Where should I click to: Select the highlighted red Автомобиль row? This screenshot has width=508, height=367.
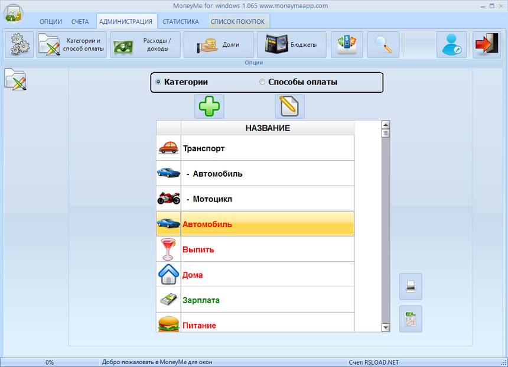tap(255, 224)
